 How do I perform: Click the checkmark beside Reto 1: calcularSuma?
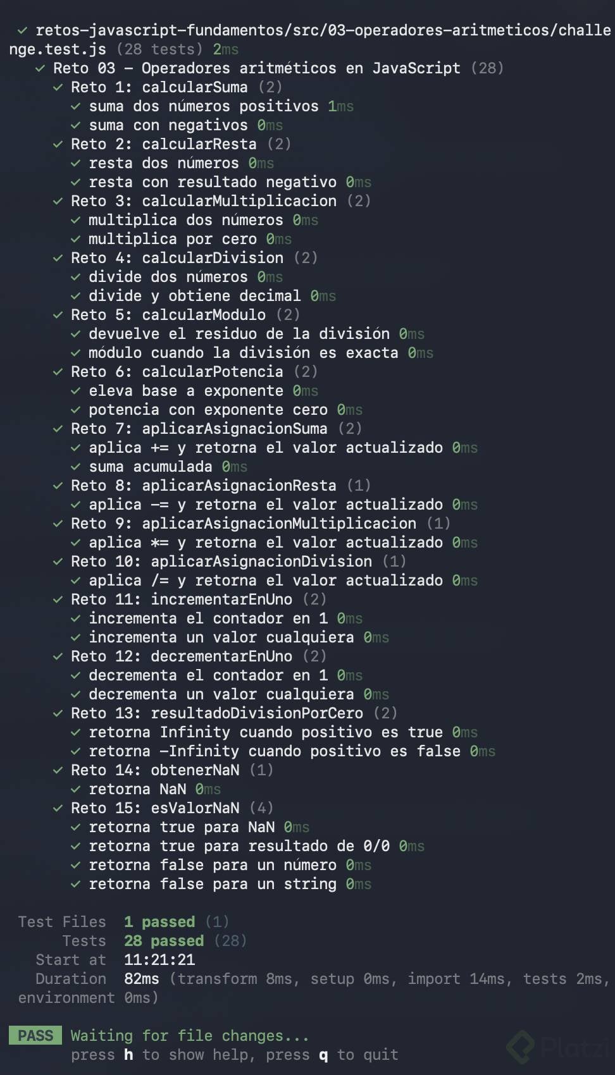tap(58, 87)
